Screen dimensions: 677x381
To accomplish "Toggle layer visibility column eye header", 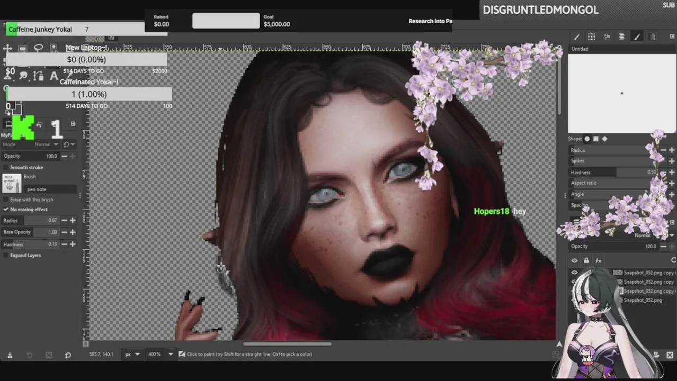I will [x=574, y=260].
